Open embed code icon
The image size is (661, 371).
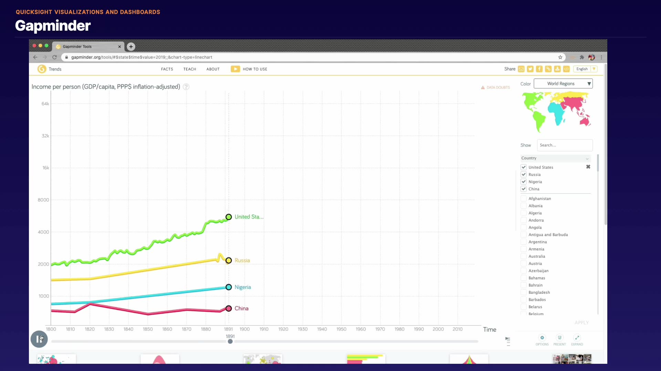coord(566,69)
